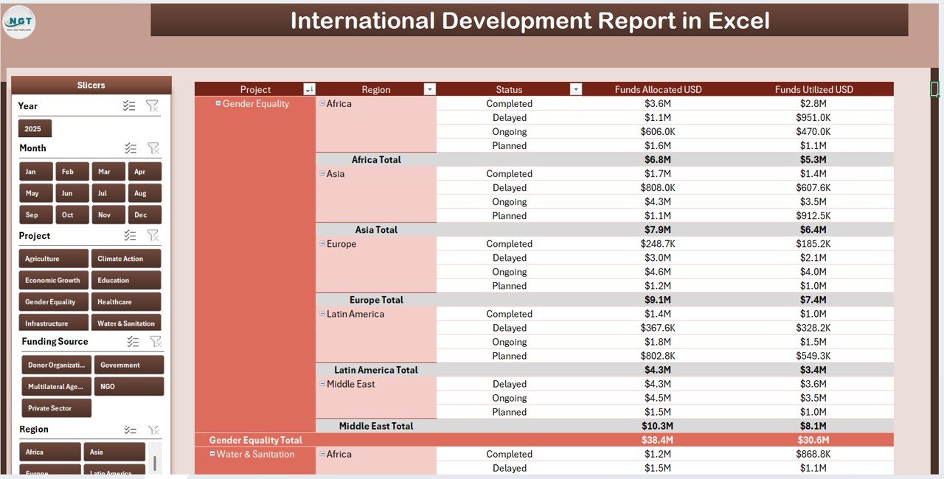Image resolution: width=944 pixels, height=479 pixels.
Task: Collapse the Asia region group
Action: tap(322, 174)
